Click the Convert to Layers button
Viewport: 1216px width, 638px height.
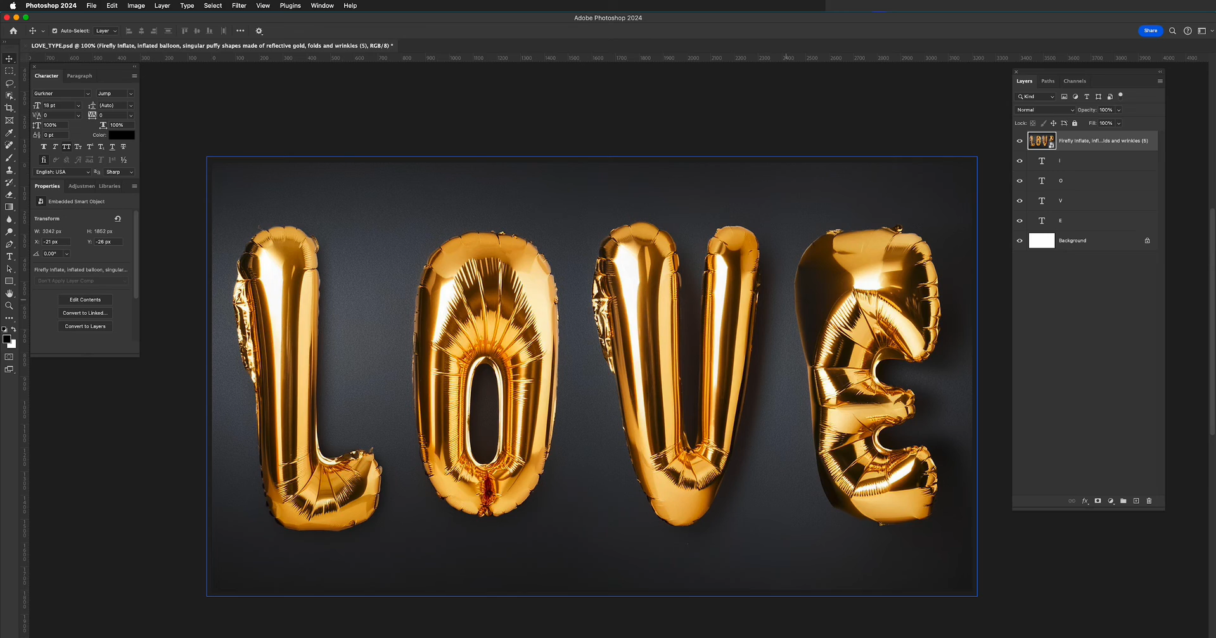pos(85,326)
